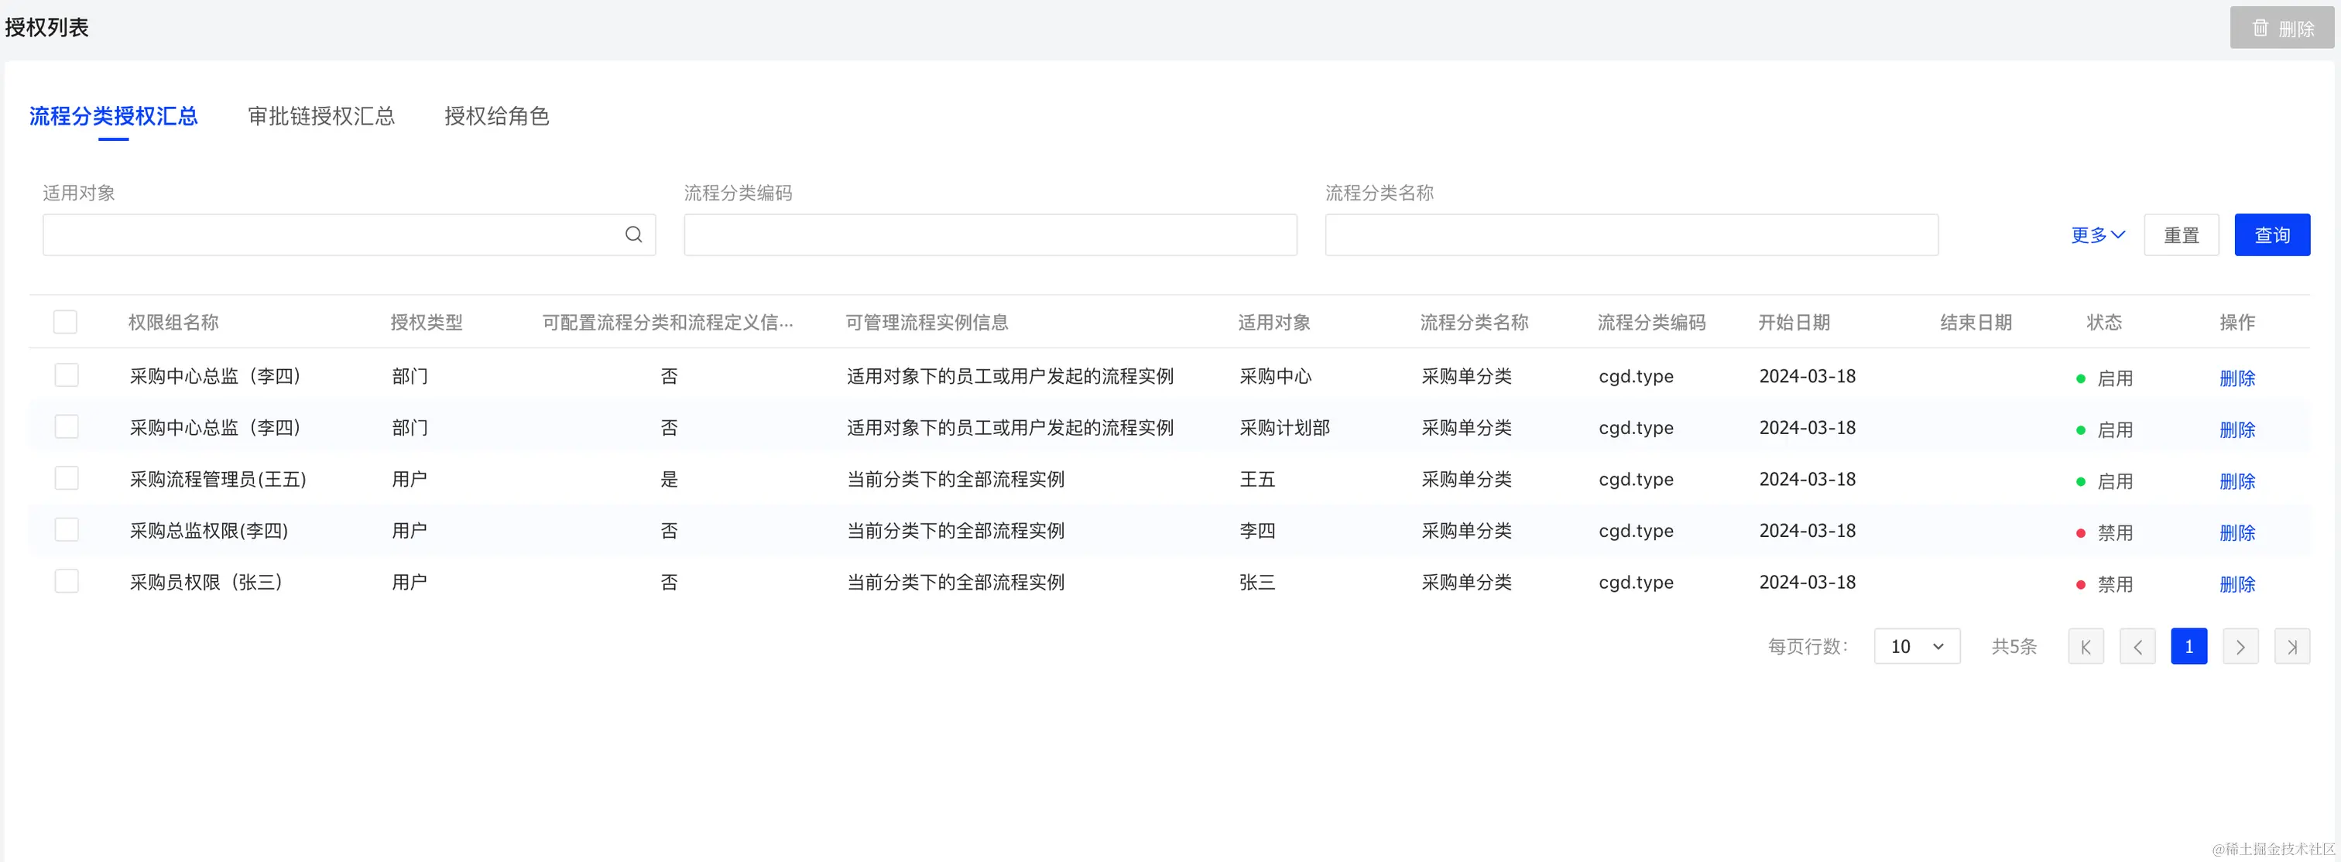Select page number 1 in pagination
The image size is (2341, 862).
click(x=2188, y=647)
